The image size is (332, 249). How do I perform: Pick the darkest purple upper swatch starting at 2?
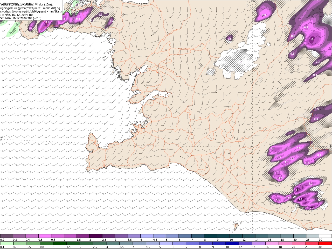coord(96,236)
